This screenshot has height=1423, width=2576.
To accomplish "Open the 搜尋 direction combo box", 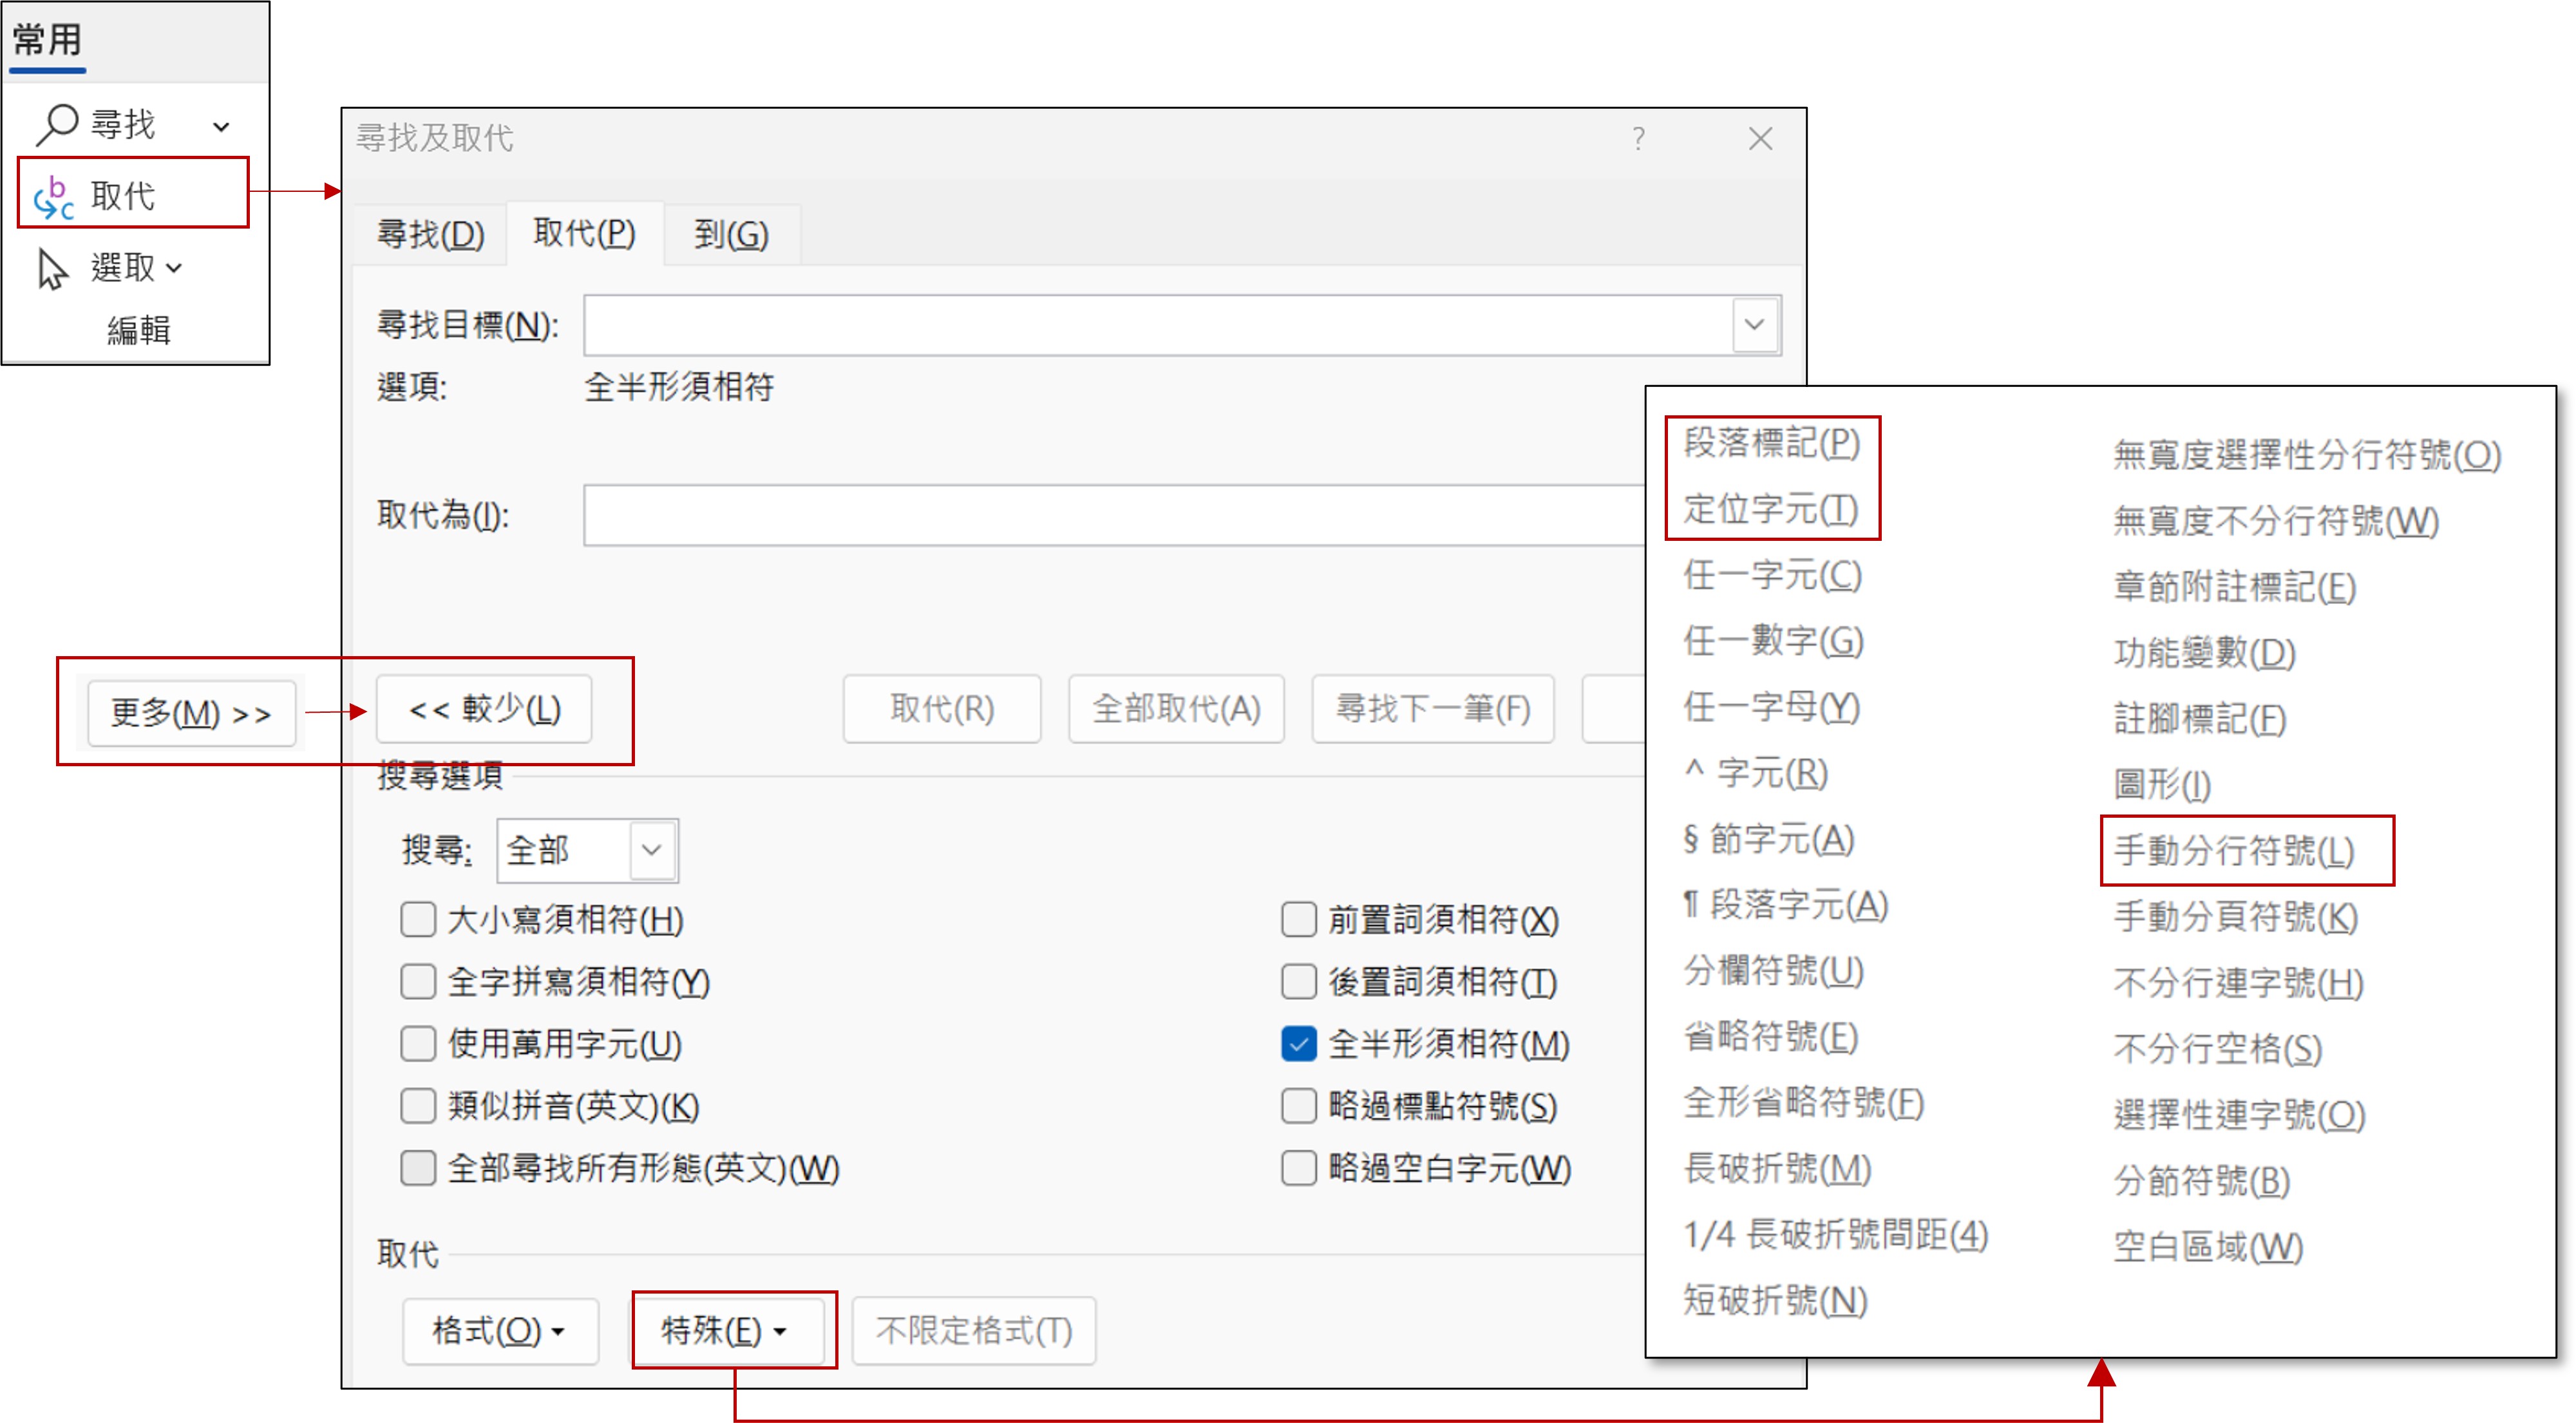I will coord(652,850).
